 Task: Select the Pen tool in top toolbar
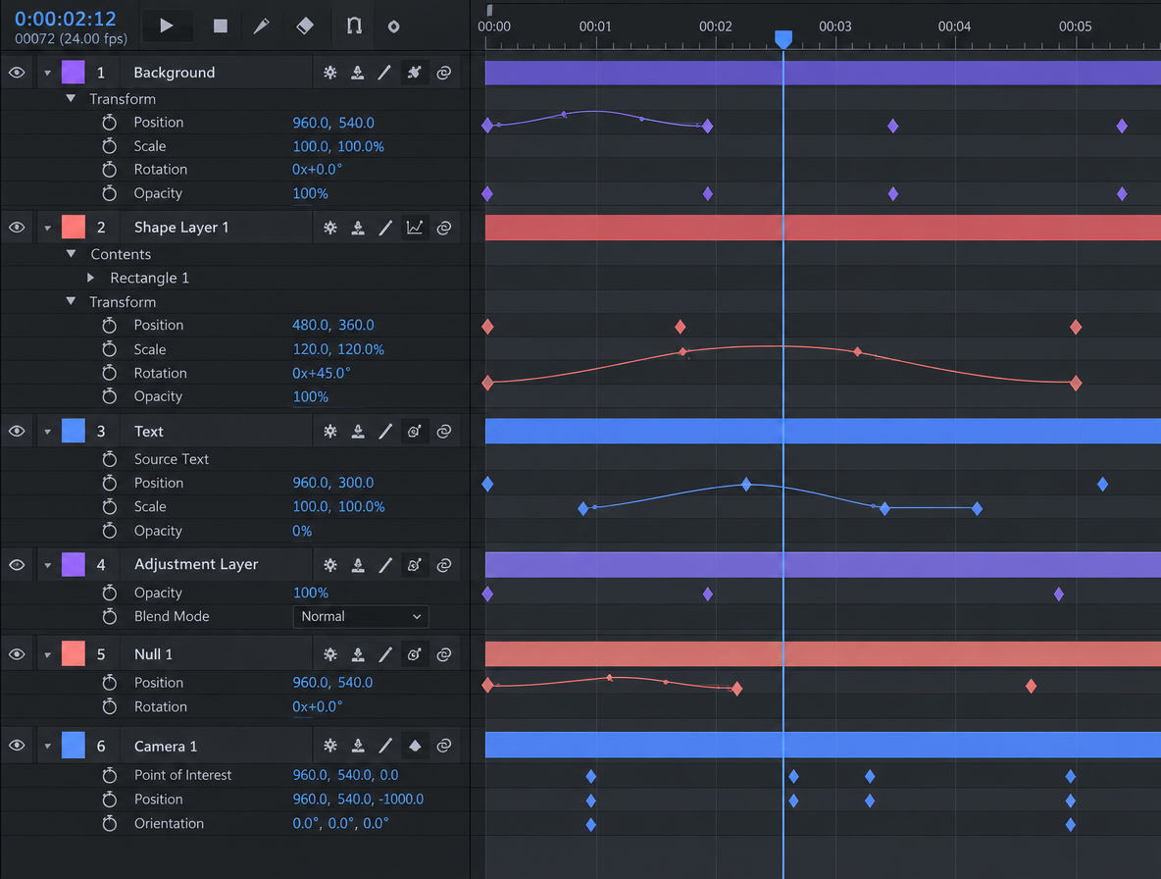click(261, 26)
